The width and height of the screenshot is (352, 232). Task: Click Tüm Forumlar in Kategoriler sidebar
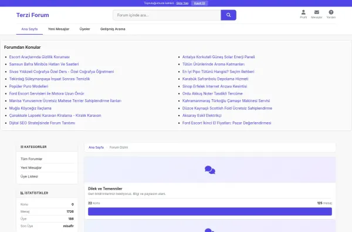[x=32, y=159]
